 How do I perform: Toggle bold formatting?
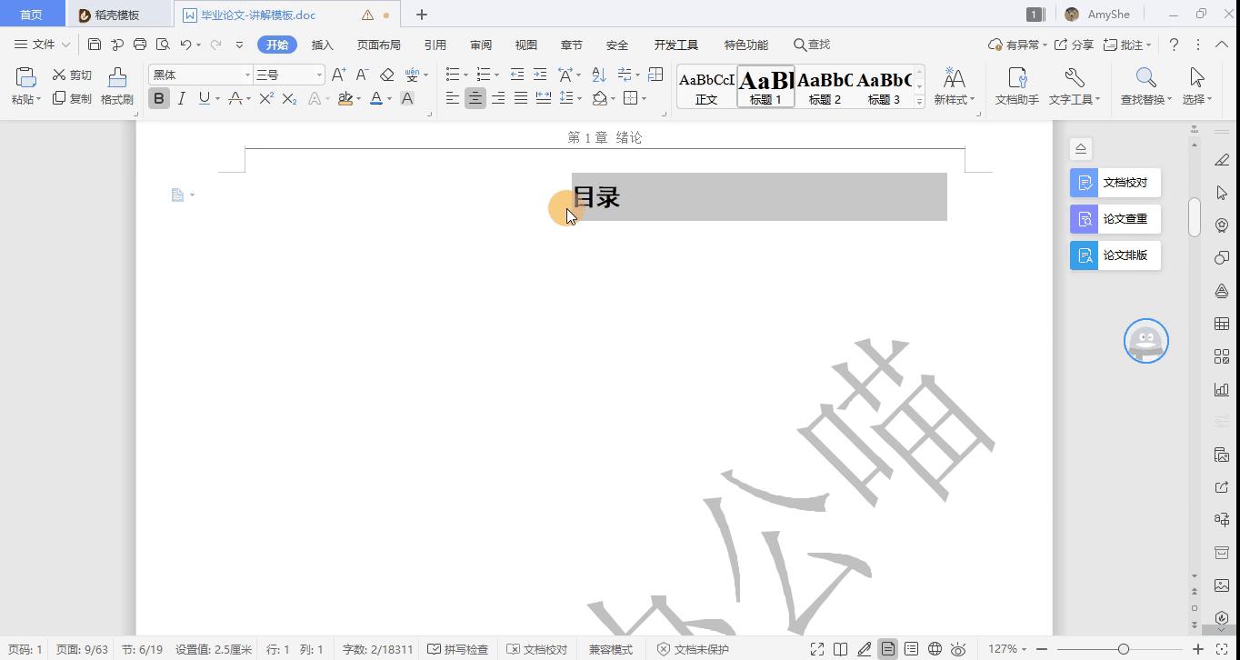pyautogui.click(x=159, y=97)
